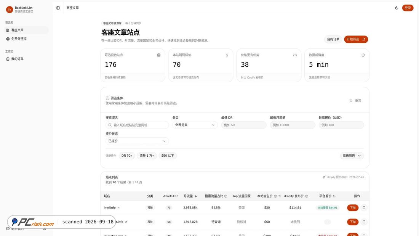Open the 分类 dropdown showing 全部分类
The height and width of the screenshot is (236, 419).
click(x=195, y=125)
